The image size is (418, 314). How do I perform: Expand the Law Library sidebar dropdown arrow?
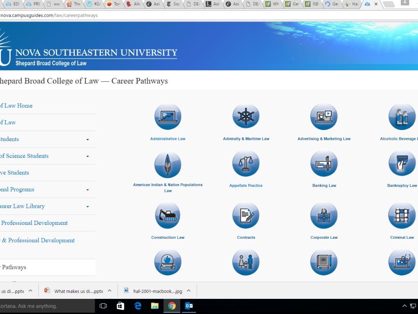pyautogui.click(x=87, y=206)
